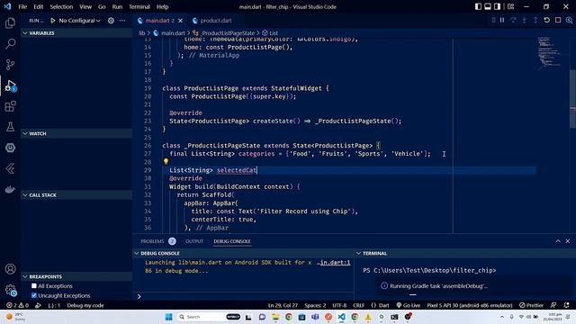The height and width of the screenshot is (324, 576).
Task: Open errors and warnings in the status bar
Action: click(x=17, y=305)
